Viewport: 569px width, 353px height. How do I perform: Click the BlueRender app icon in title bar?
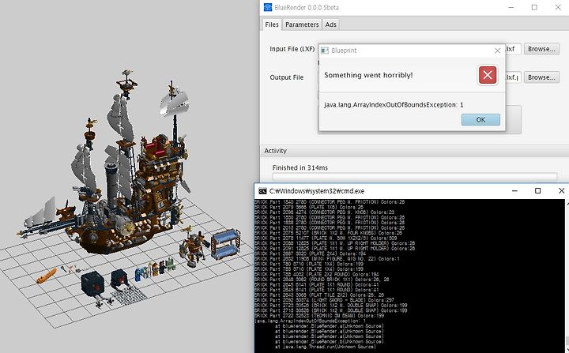[268, 7]
